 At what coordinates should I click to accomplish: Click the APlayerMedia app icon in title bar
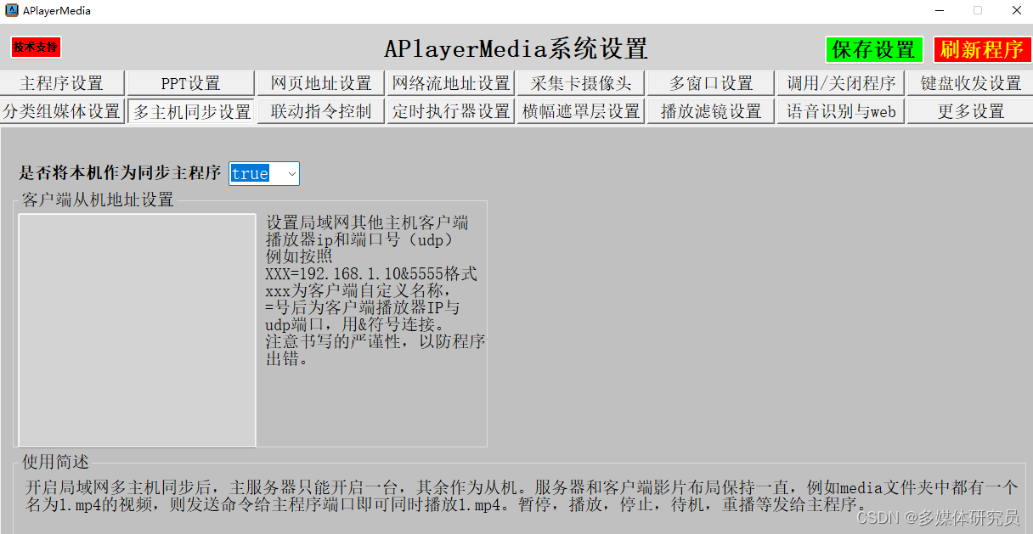coord(12,11)
